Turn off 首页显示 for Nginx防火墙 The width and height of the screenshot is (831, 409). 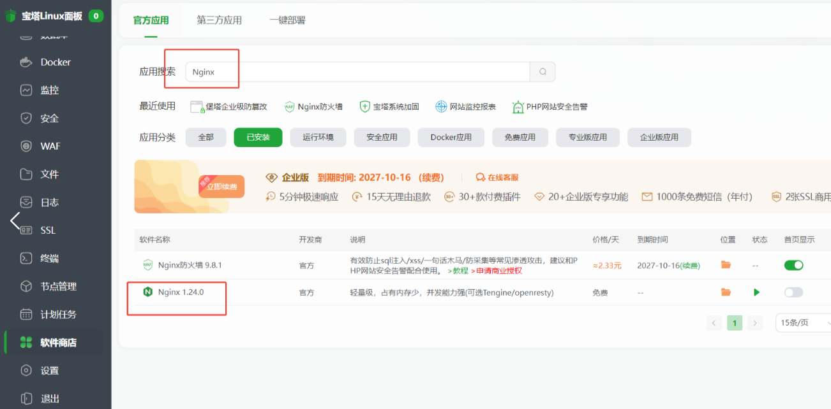coord(793,265)
